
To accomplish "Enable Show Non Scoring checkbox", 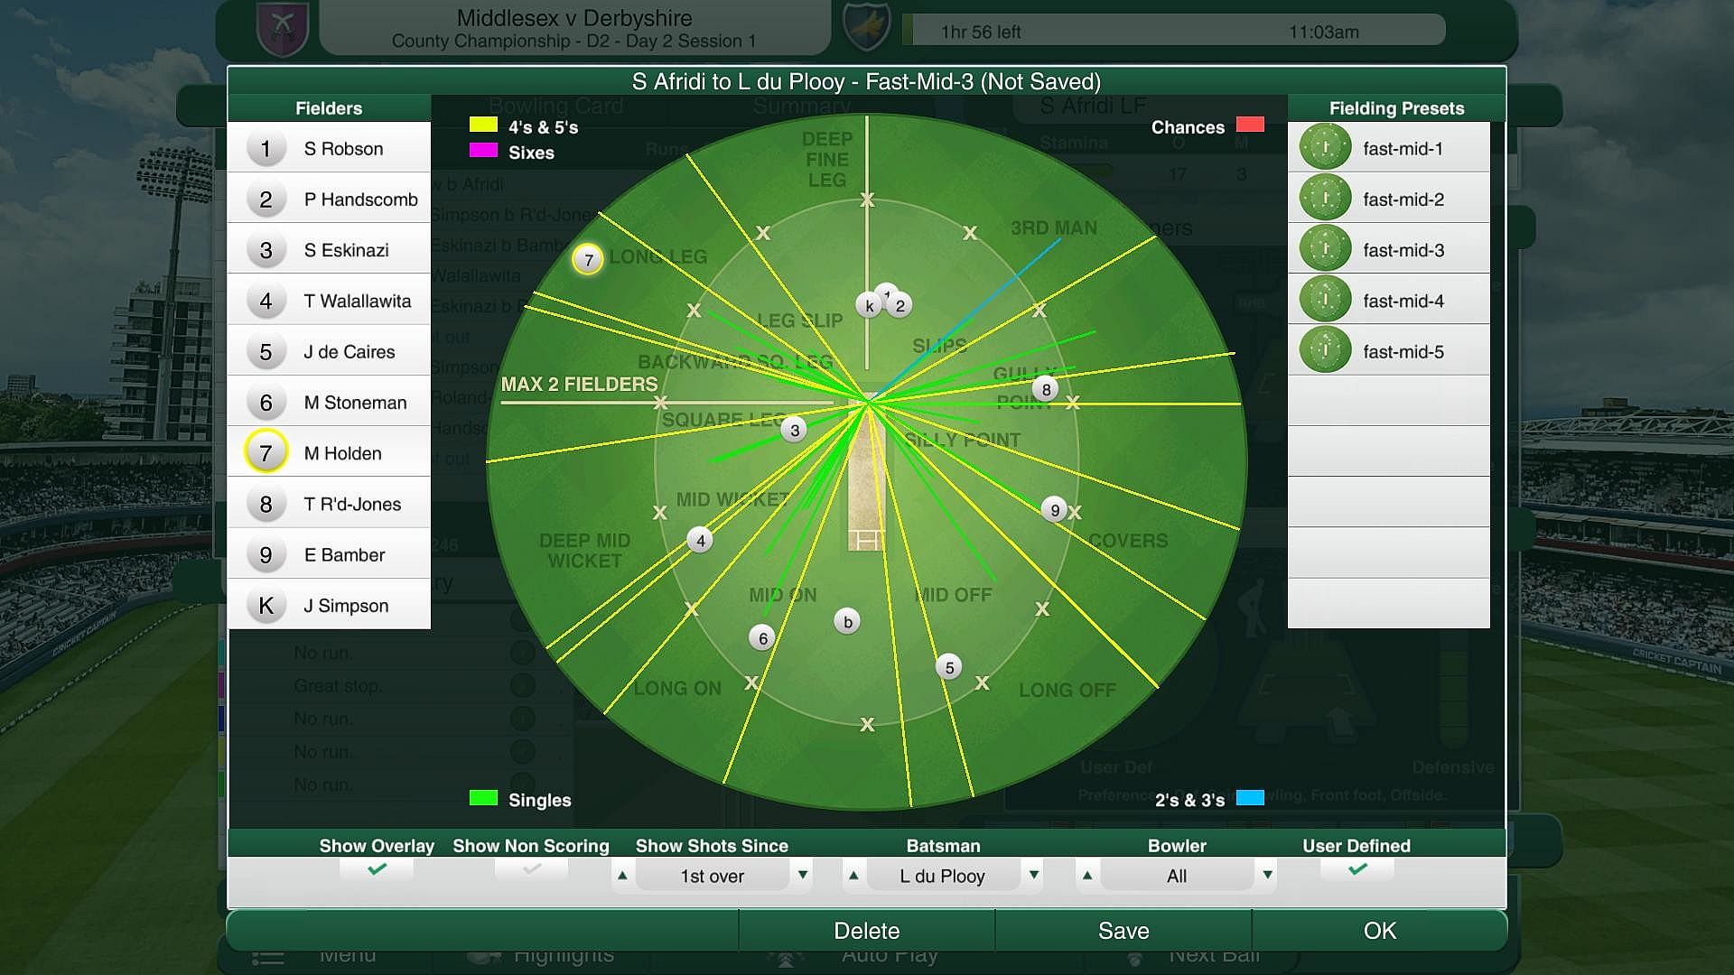I will [x=531, y=869].
